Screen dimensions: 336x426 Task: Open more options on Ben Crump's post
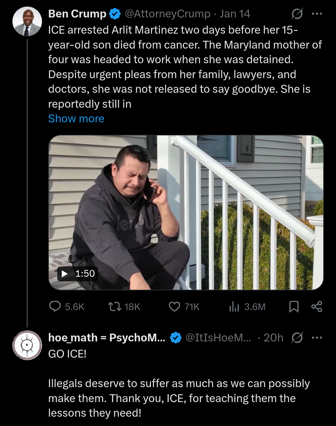(x=317, y=14)
